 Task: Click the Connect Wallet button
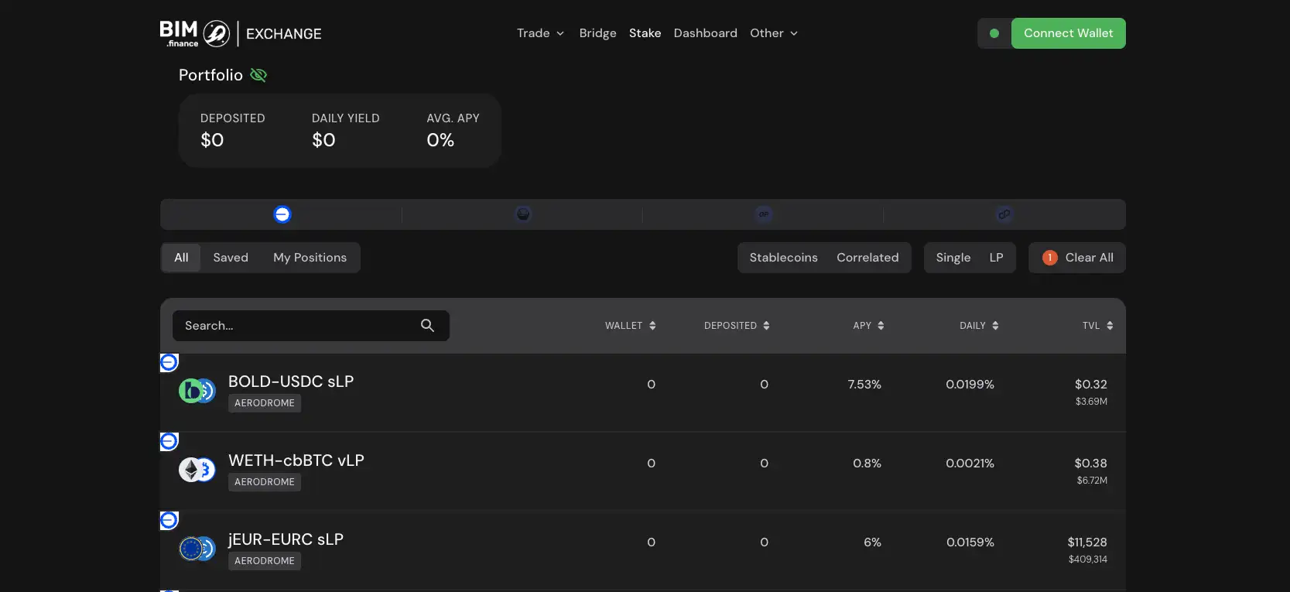tap(1068, 33)
